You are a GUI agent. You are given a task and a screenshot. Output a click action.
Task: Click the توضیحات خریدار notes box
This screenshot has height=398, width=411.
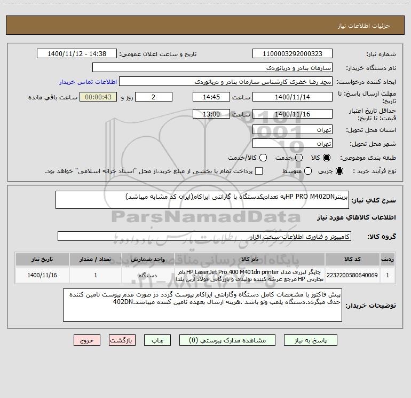pos(202,305)
